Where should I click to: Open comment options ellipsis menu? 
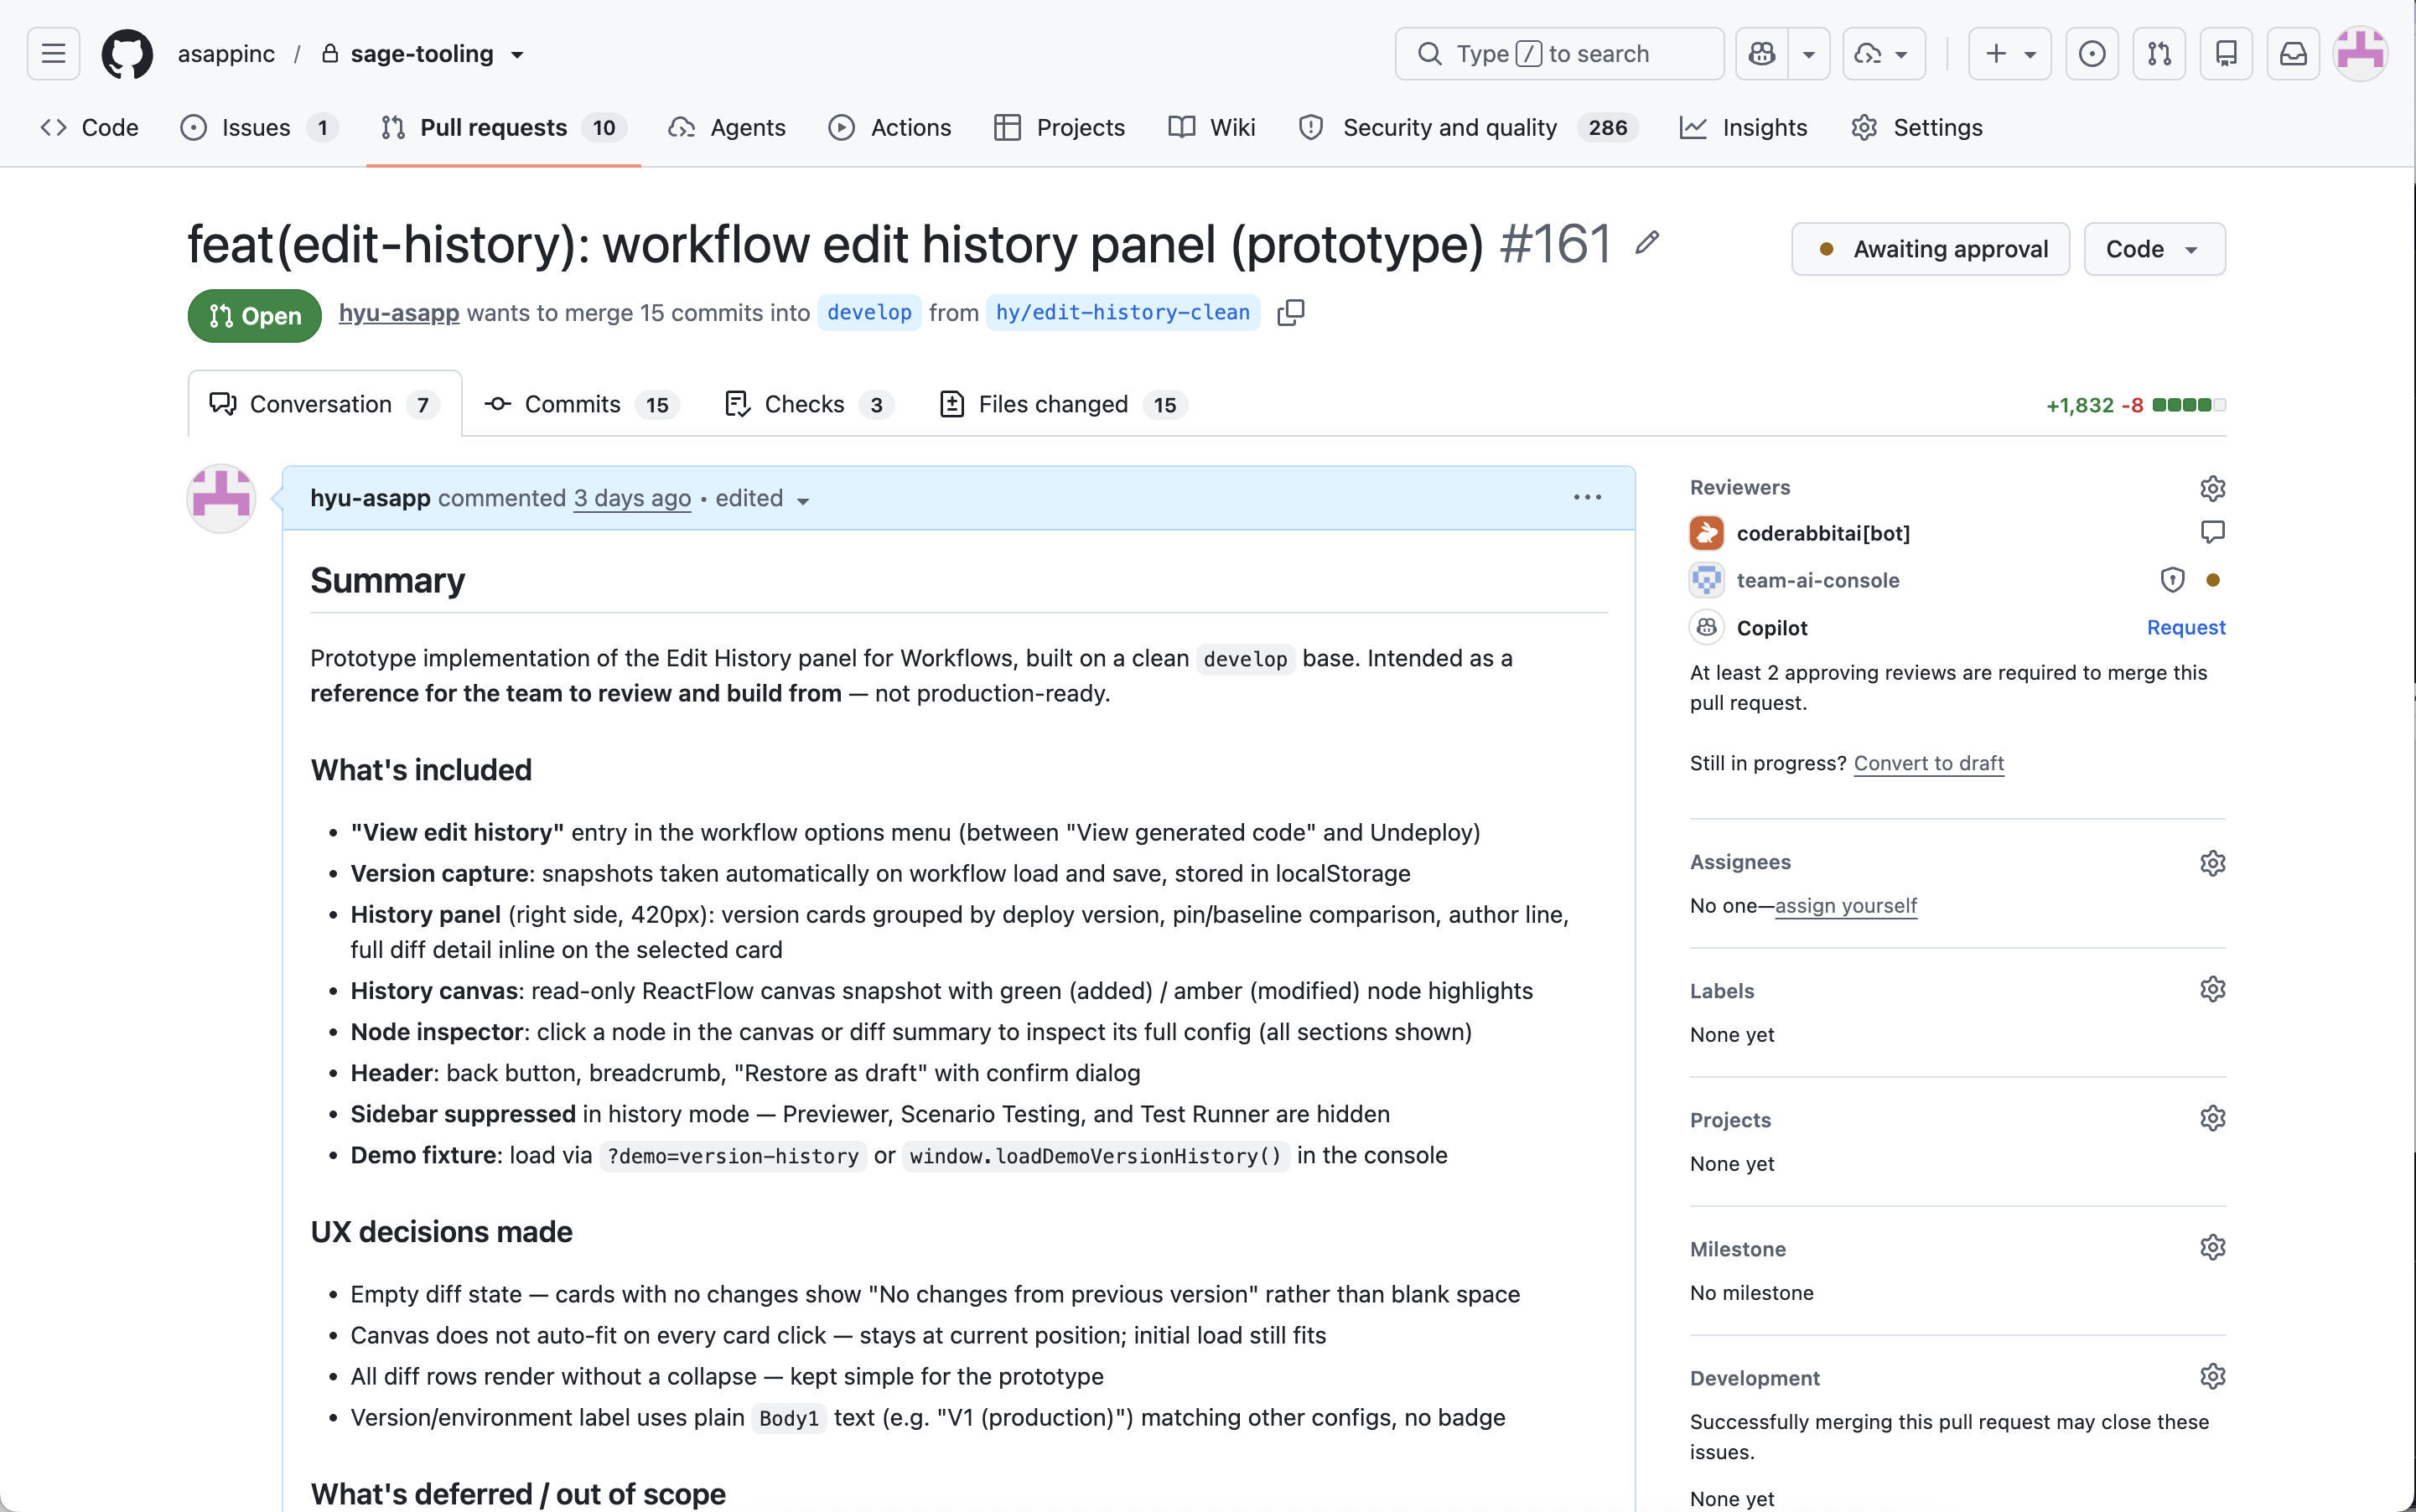(1588, 498)
